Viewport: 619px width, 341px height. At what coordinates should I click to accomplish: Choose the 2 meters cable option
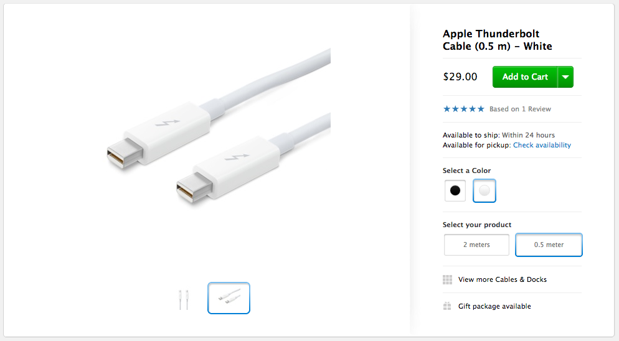coord(476,245)
